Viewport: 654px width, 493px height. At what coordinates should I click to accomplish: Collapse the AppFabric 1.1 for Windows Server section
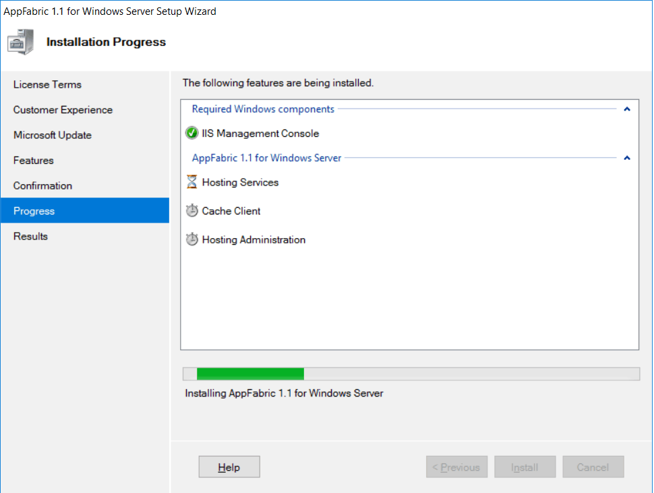click(627, 158)
